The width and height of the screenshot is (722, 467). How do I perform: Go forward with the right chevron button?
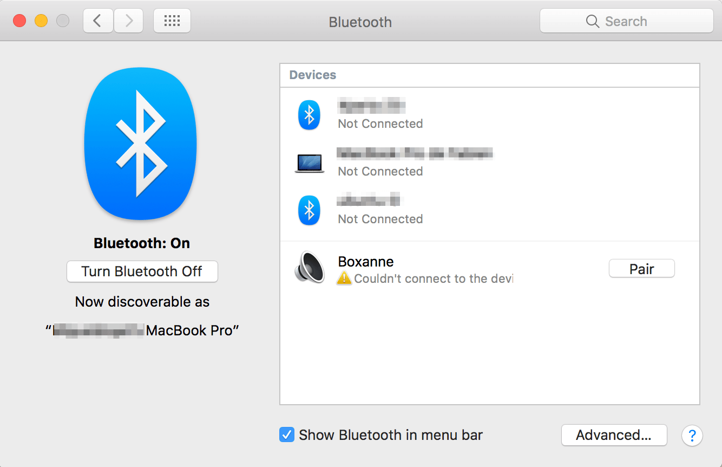click(129, 21)
